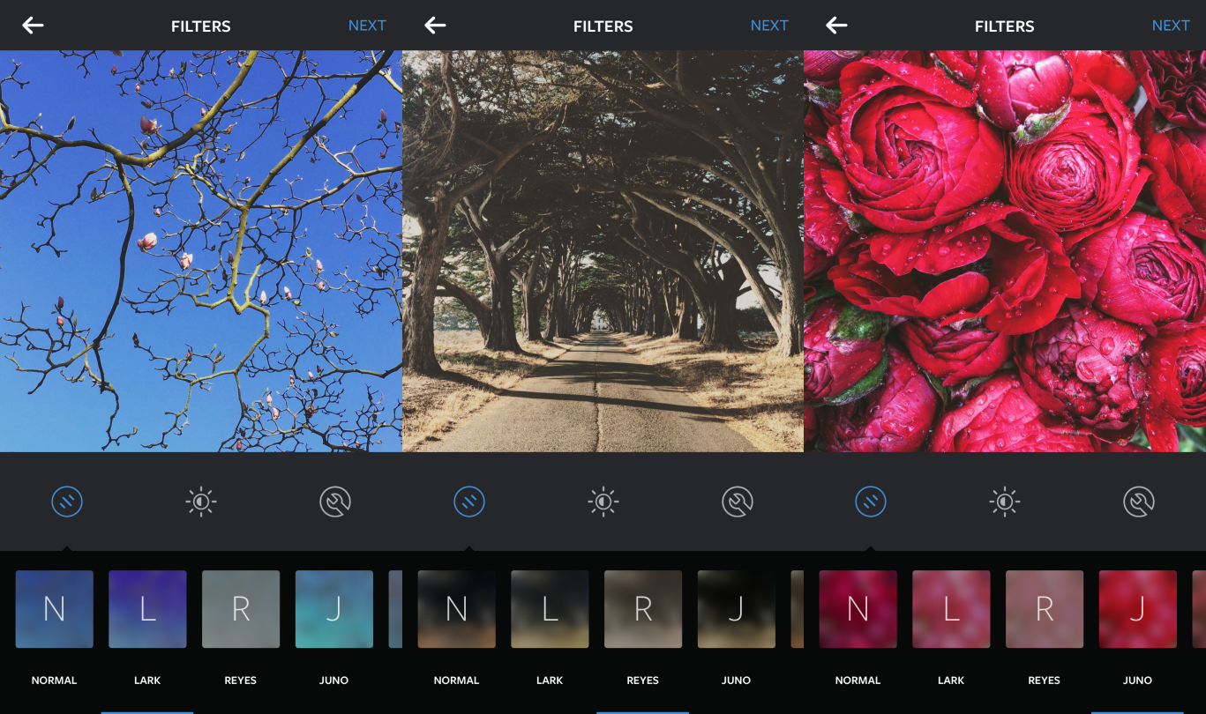Tap REYES label under tree tunnel filter strip

[x=643, y=681]
